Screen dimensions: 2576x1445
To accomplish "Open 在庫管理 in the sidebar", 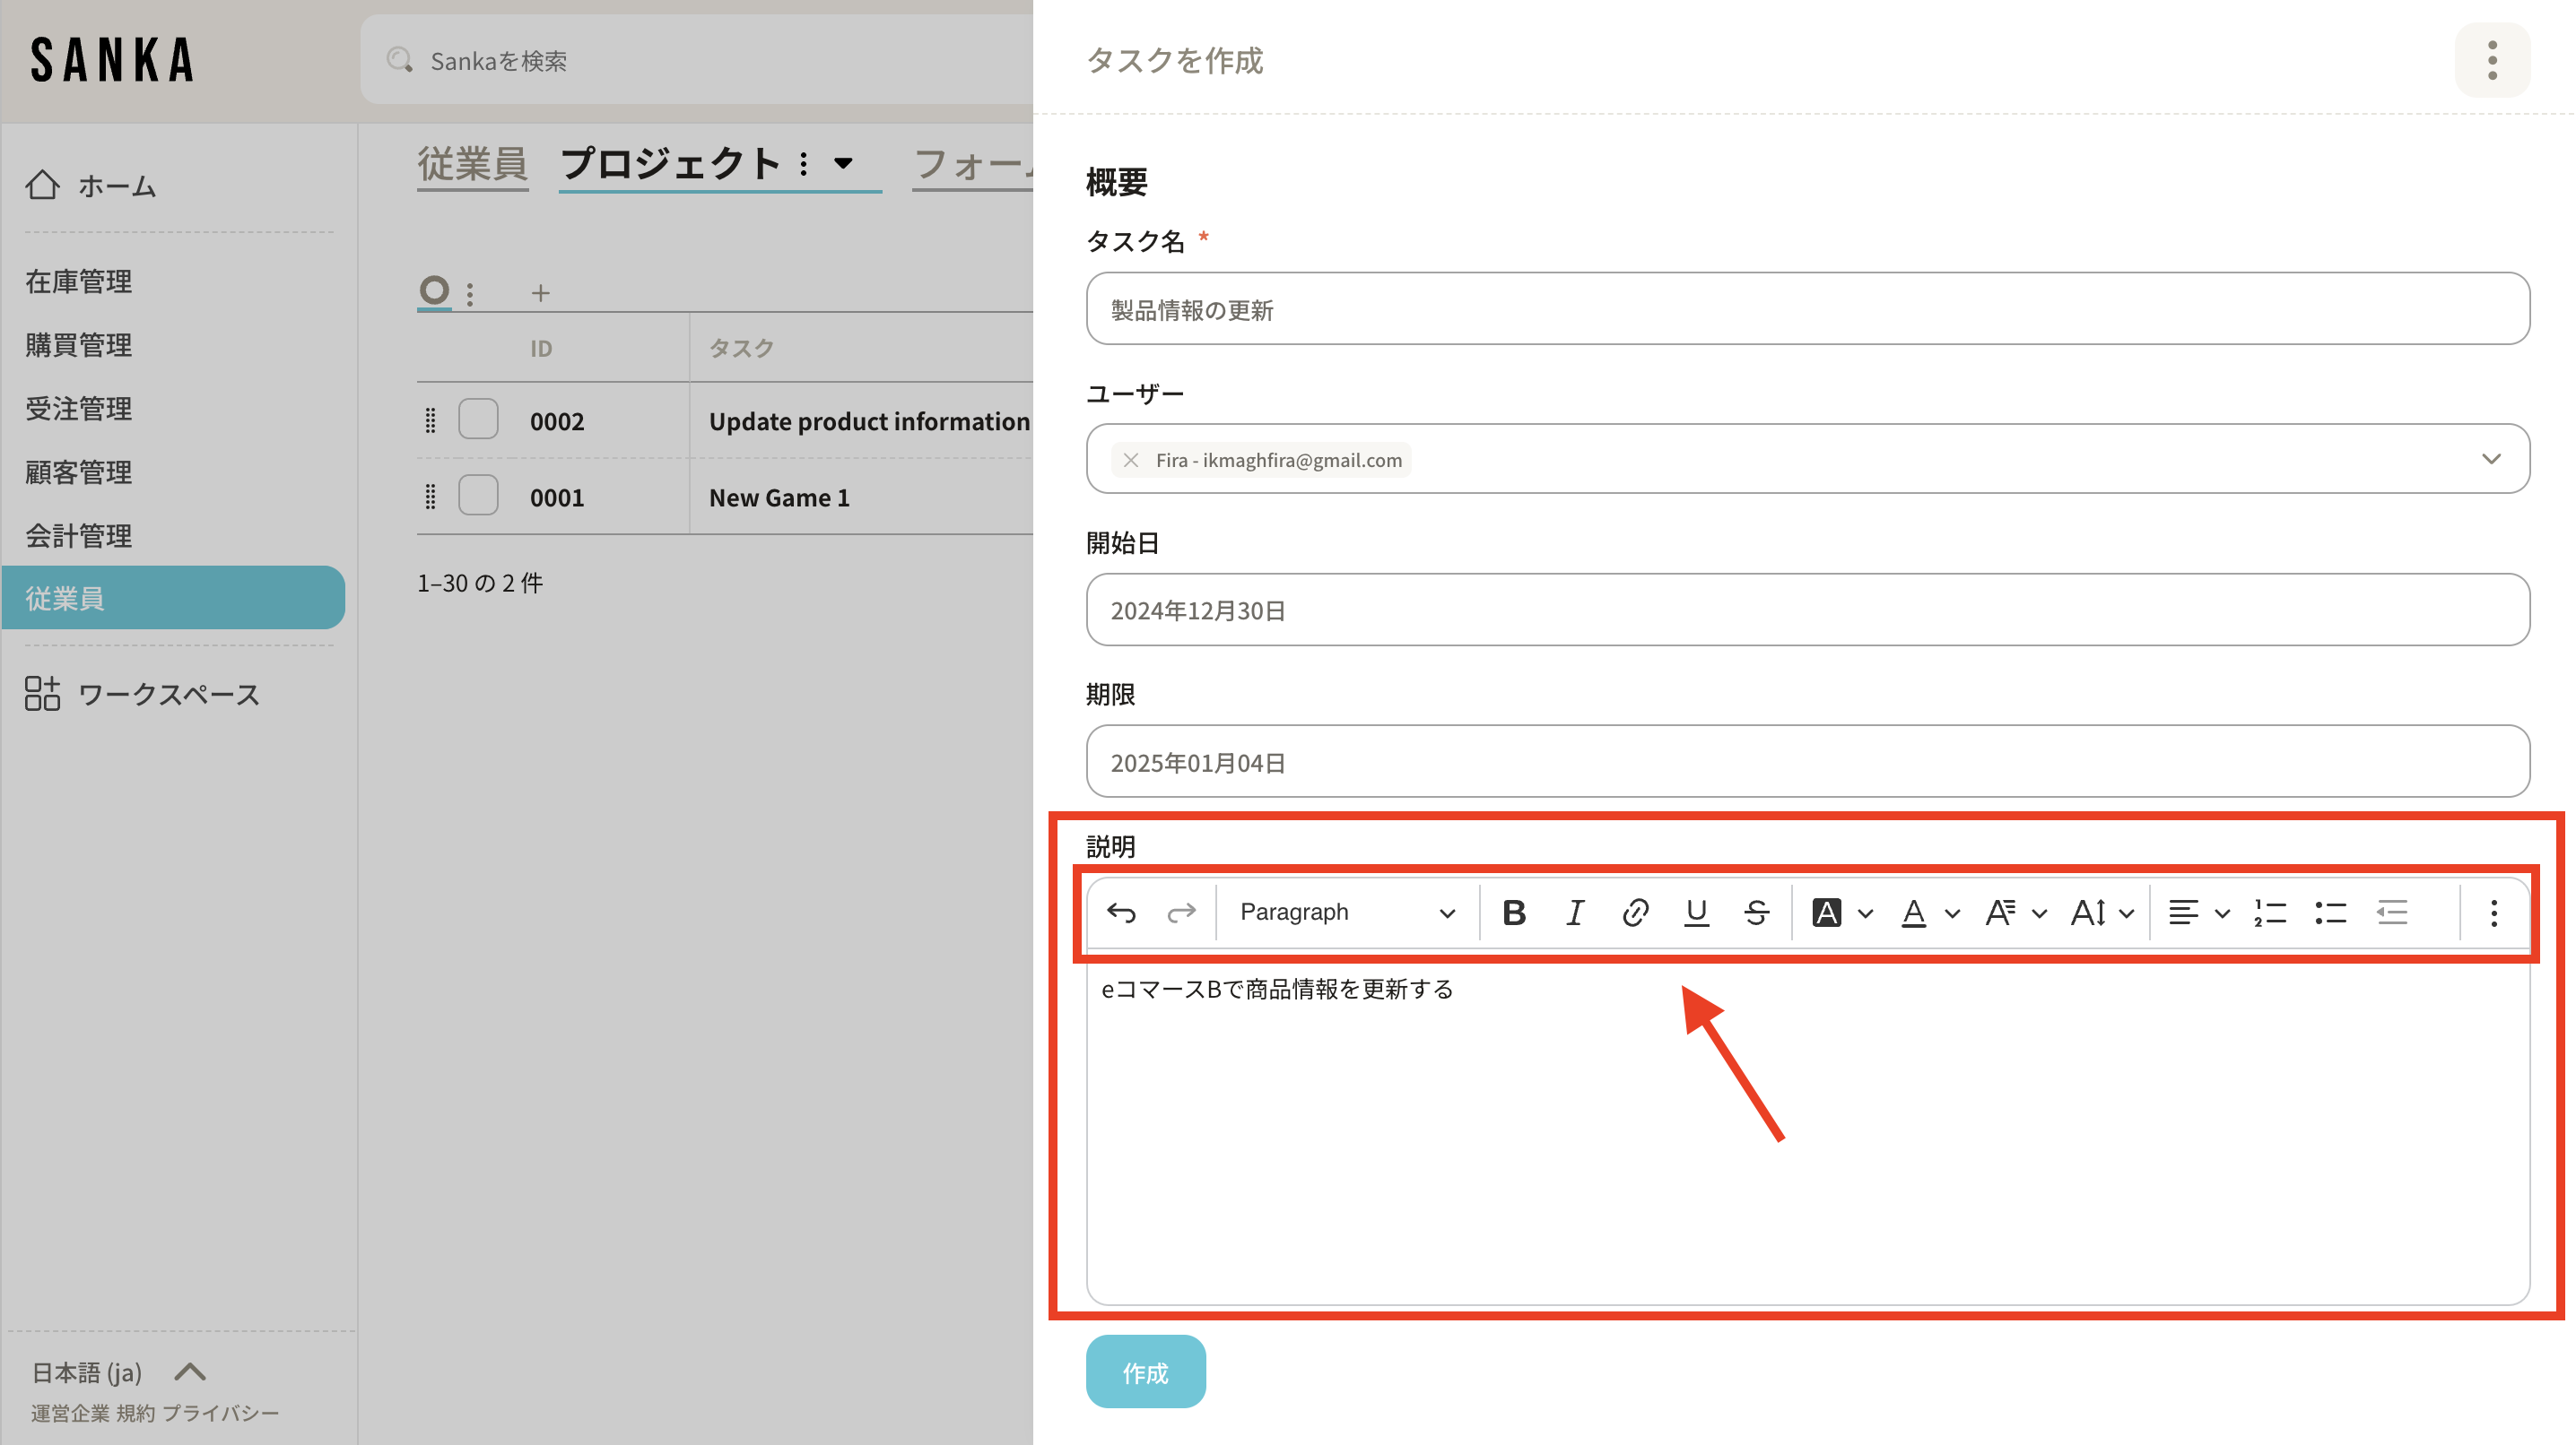I will coord(79,281).
